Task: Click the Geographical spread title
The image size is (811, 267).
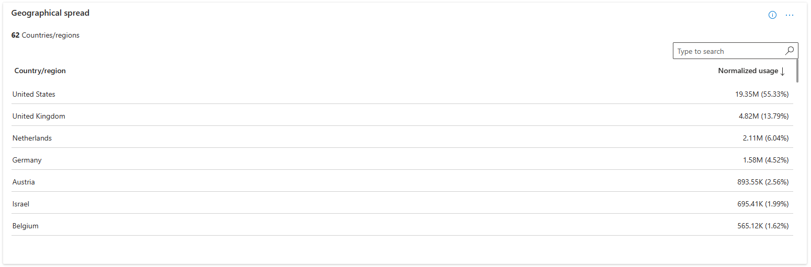Action: click(50, 13)
